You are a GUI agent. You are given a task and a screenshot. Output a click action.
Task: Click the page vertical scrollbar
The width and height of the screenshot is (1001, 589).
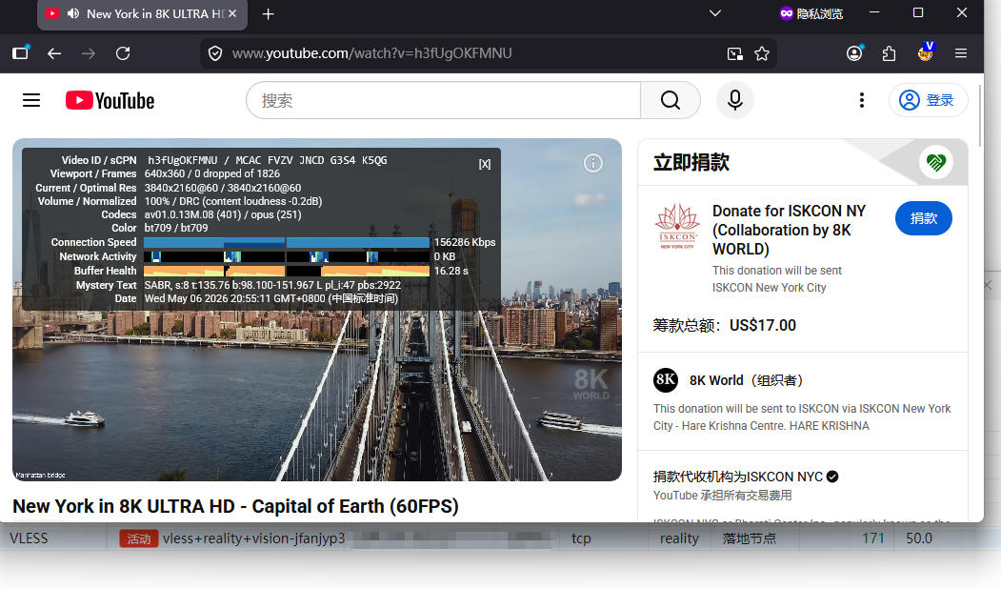981,115
